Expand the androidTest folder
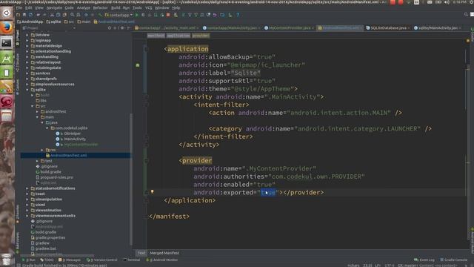 coord(37,111)
